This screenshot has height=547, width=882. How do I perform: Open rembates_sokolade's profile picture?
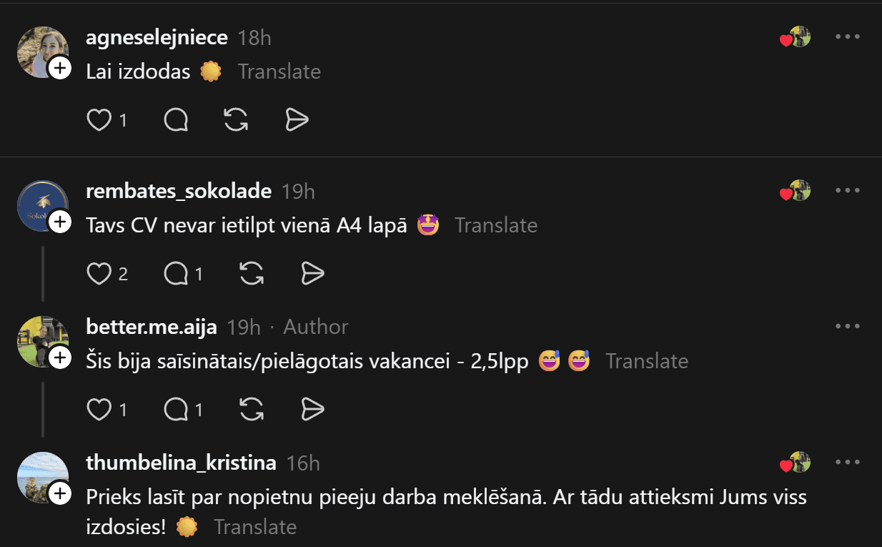[x=42, y=205]
